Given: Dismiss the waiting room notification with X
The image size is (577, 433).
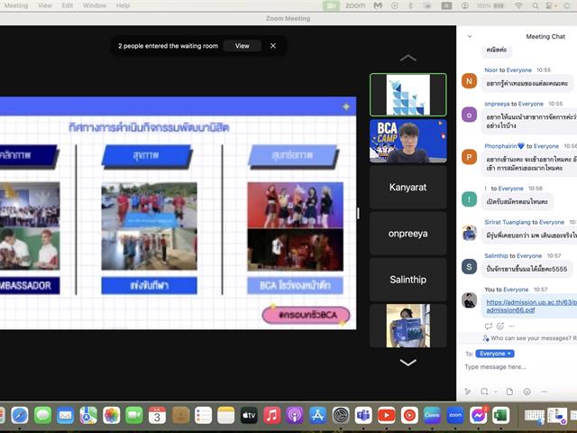Looking at the screenshot, I should 273,46.
